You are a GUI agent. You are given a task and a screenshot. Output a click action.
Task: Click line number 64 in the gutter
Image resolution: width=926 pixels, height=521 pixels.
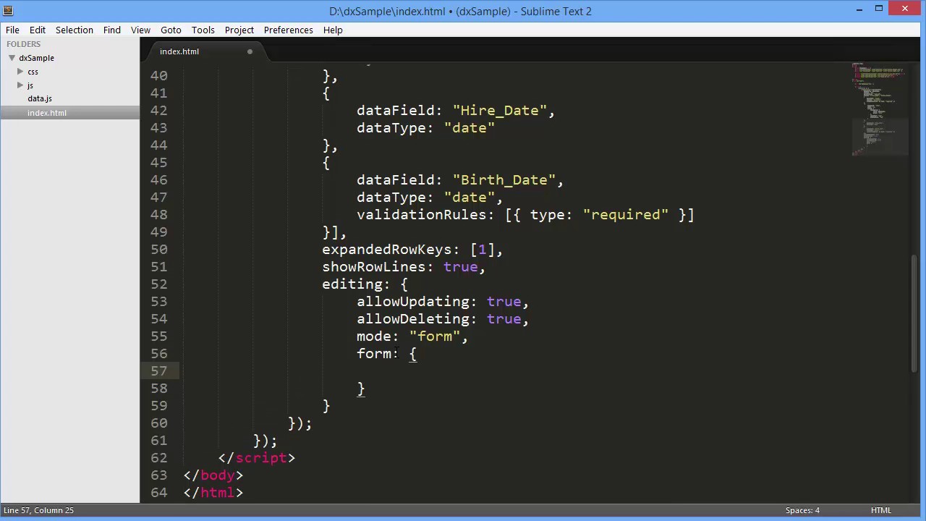158,493
